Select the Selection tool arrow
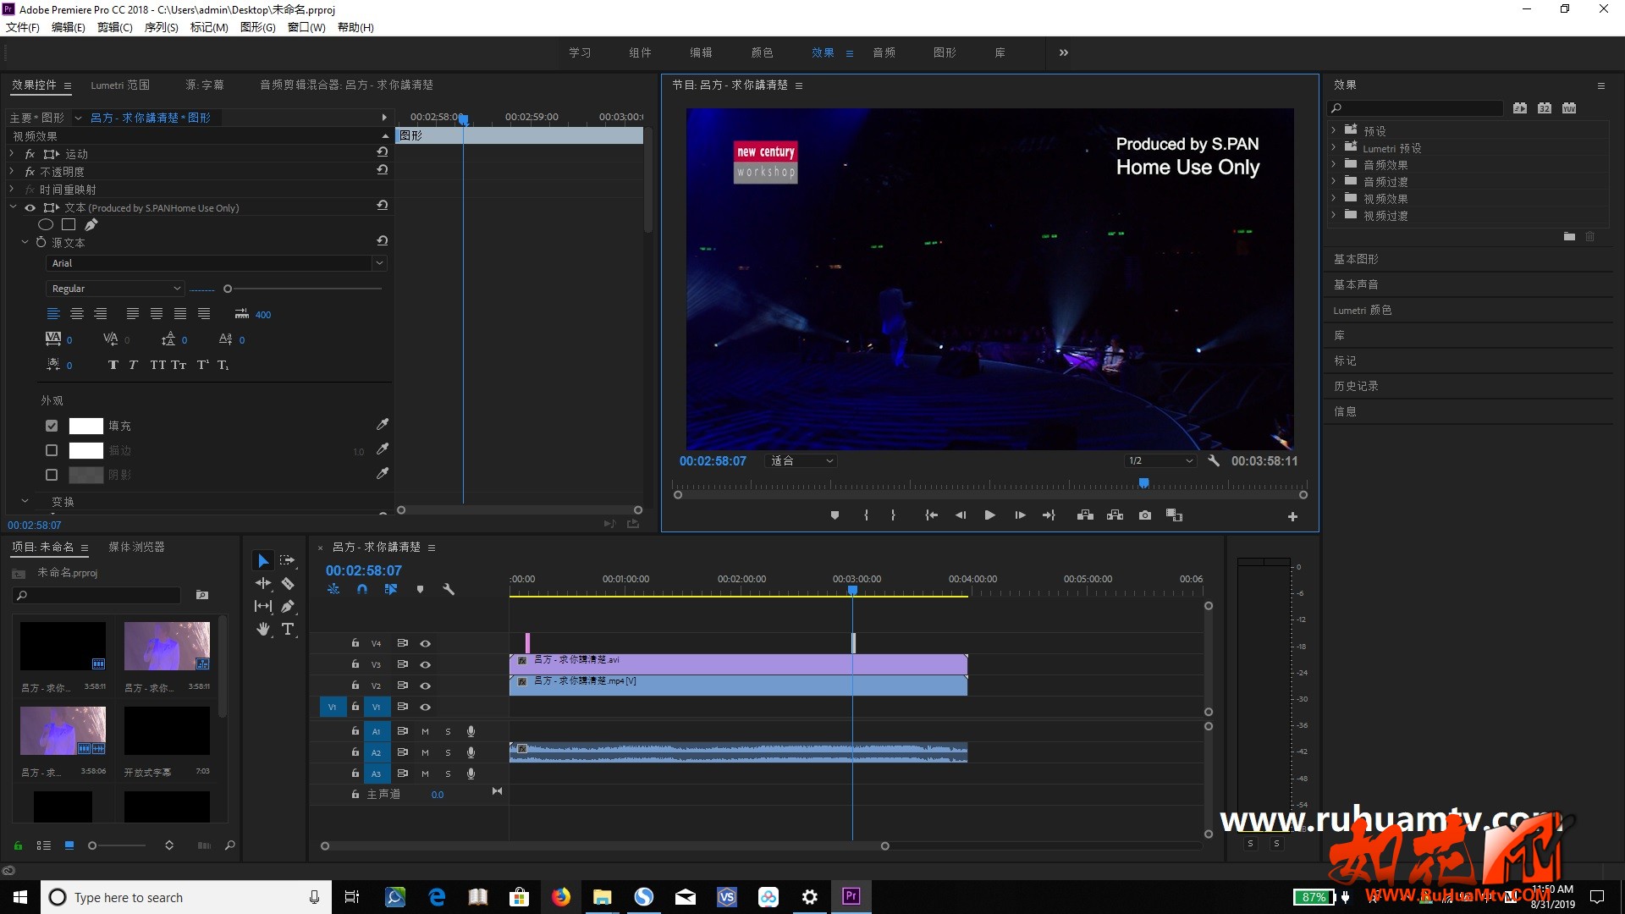The image size is (1625, 914). click(263, 560)
